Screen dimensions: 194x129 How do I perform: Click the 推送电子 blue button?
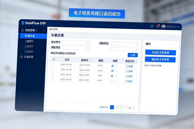click(160, 60)
